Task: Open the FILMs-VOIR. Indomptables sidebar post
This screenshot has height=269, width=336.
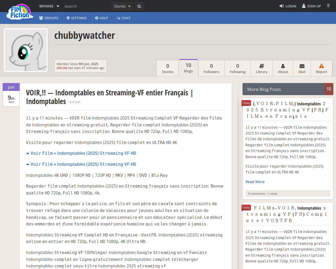Action: (288, 214)
